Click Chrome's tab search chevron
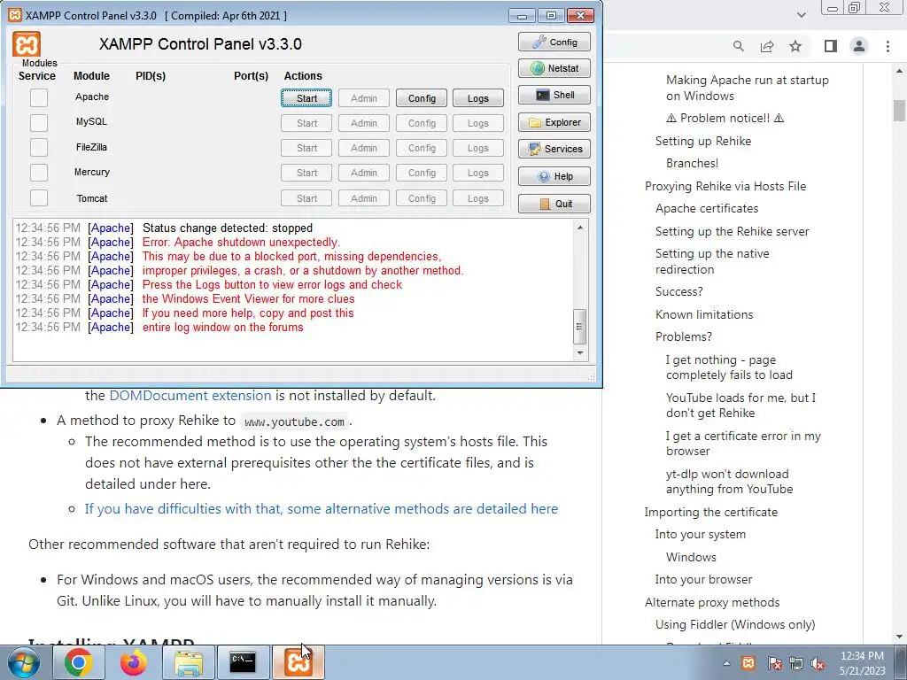 click(x=801, y=15)
